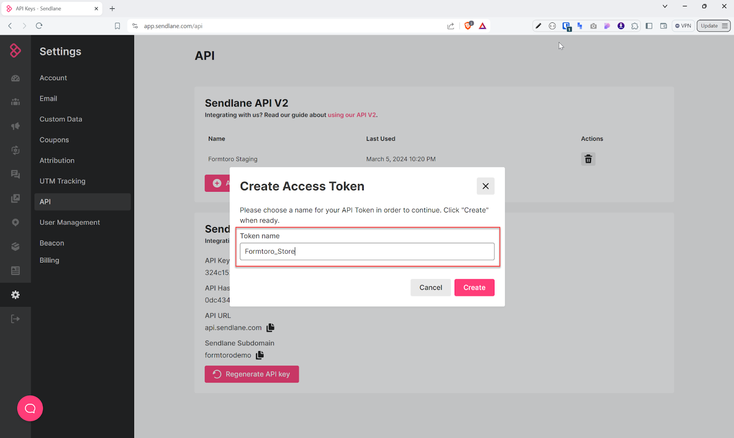Open the conversations chat icon in sidebar
This screenshot has width=734, height=438.
pos(16,174)
